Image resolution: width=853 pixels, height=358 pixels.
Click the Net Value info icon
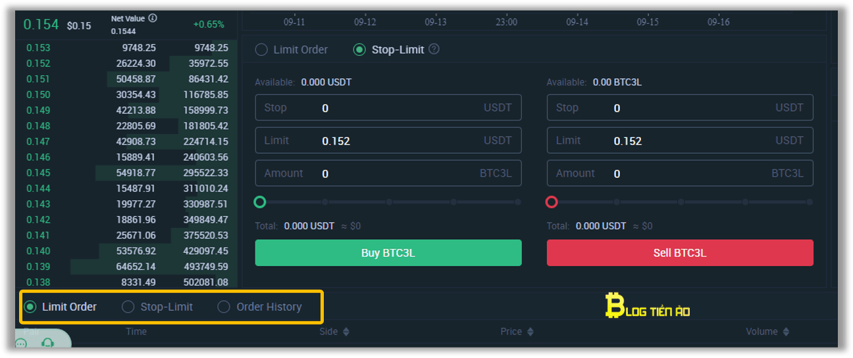click(153, 18)
